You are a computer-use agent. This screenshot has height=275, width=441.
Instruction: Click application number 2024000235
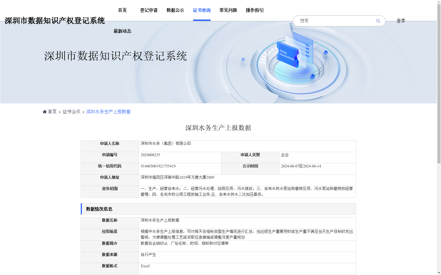click(150, 155)
